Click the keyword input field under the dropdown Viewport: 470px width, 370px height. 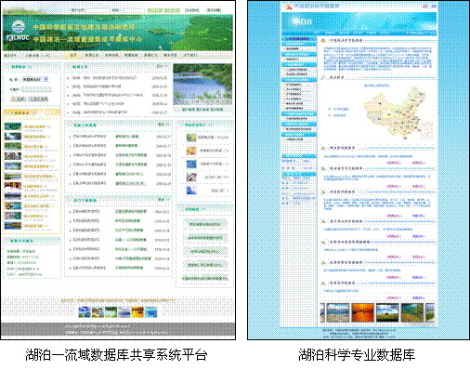click(x=35, y=89)
